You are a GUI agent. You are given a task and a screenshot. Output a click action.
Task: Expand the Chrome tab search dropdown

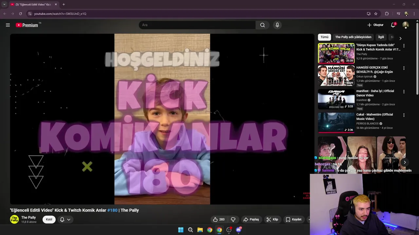point(4,4)
